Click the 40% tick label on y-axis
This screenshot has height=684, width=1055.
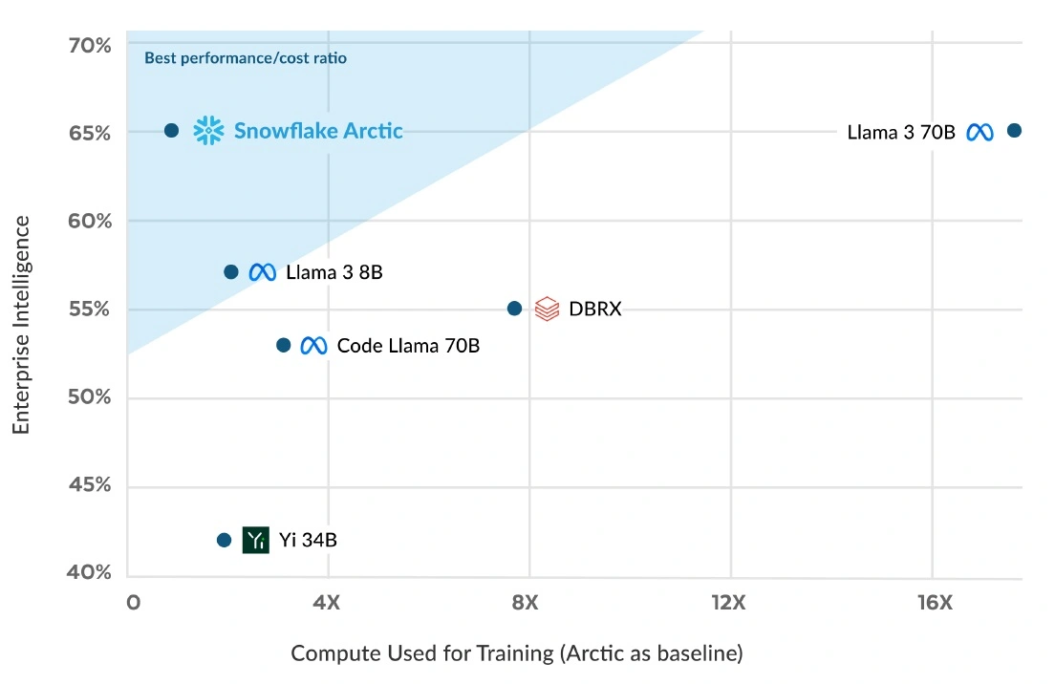tap(89, 572)
